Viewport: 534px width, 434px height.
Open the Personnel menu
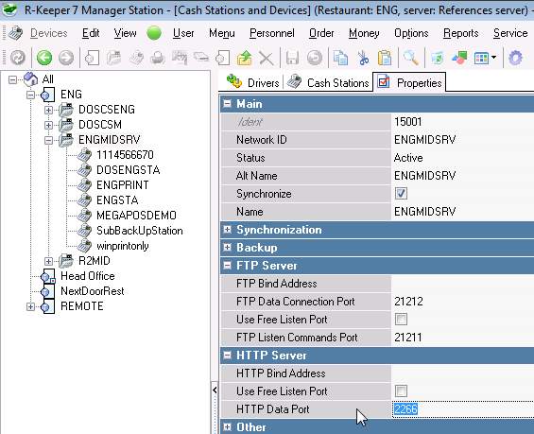pos(272,33)
